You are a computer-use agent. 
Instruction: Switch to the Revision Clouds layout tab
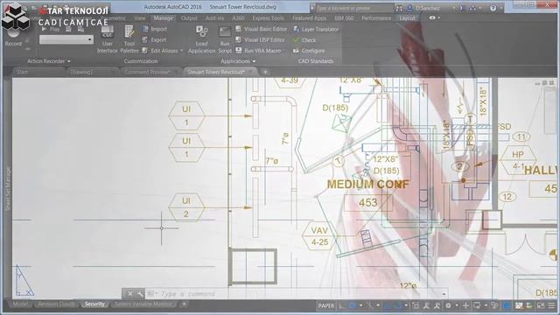click(x=56, y=304)
